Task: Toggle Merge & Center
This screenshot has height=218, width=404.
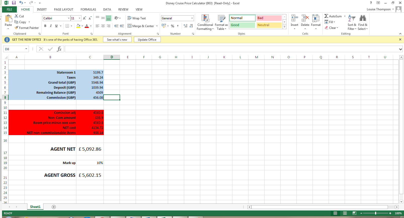Action: click(x=141, y=26)
